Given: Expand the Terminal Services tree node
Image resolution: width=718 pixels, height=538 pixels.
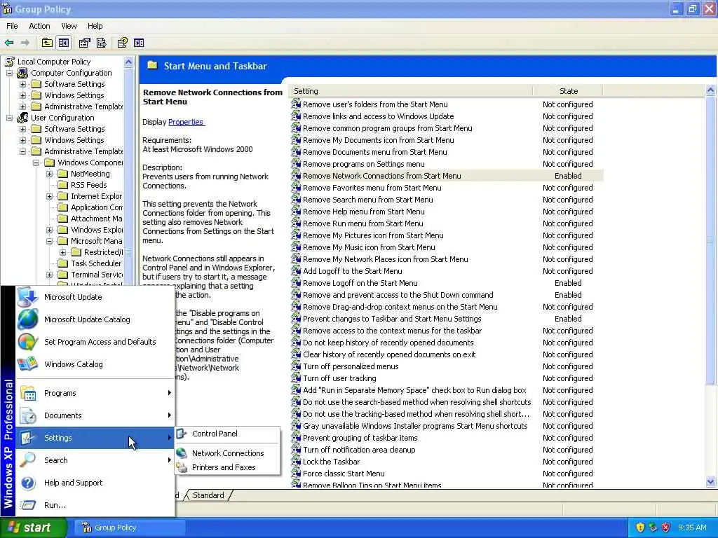Looking at the screenshot, I should [50, 275].
